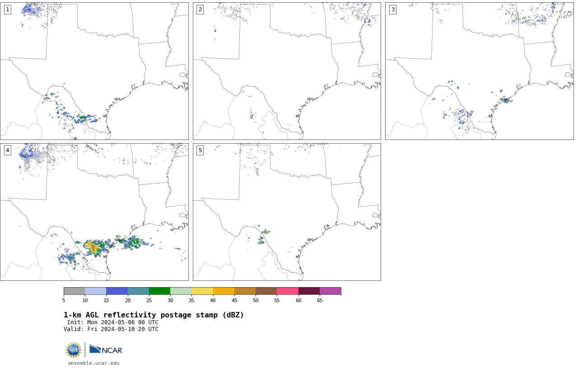Viewport: 578px width, 368px height.
Task: Open ensemble member 4 reflectivity map
Action: 94,212
